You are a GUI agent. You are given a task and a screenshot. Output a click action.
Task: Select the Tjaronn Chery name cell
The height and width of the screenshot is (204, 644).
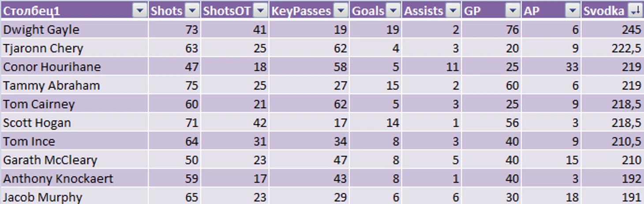pyautogui.click(x=75, y=48)
